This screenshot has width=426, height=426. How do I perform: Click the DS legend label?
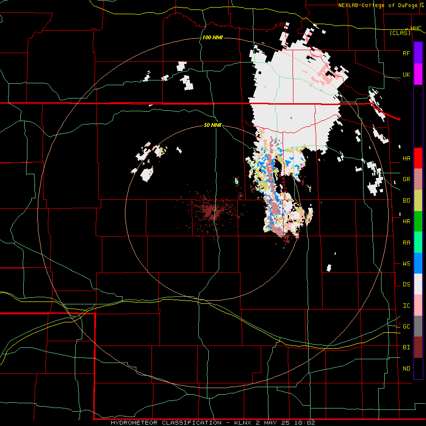[406, 284]
